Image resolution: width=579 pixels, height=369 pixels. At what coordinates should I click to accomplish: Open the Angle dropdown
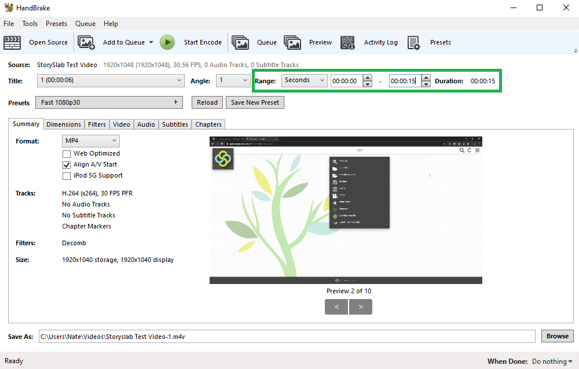pyautogui.click(x=233, y=80)
